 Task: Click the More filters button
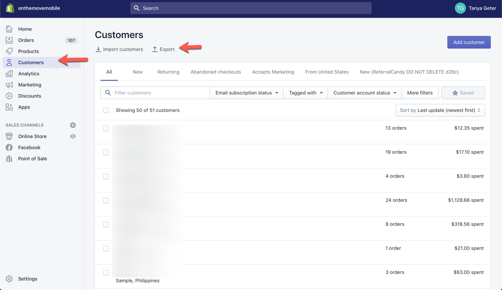420,93
